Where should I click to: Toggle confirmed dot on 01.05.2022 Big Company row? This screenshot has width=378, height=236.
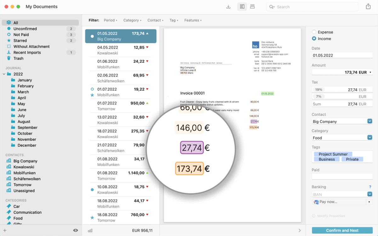coord(92,36)
